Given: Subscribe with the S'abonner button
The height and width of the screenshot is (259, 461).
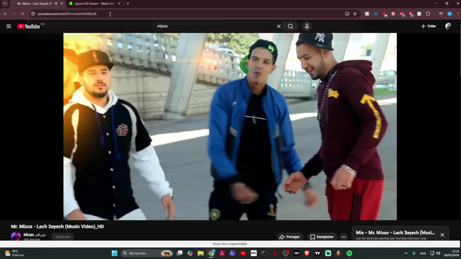Looking at the screenshot, I should pyautogui.click(x=63, y=237).
